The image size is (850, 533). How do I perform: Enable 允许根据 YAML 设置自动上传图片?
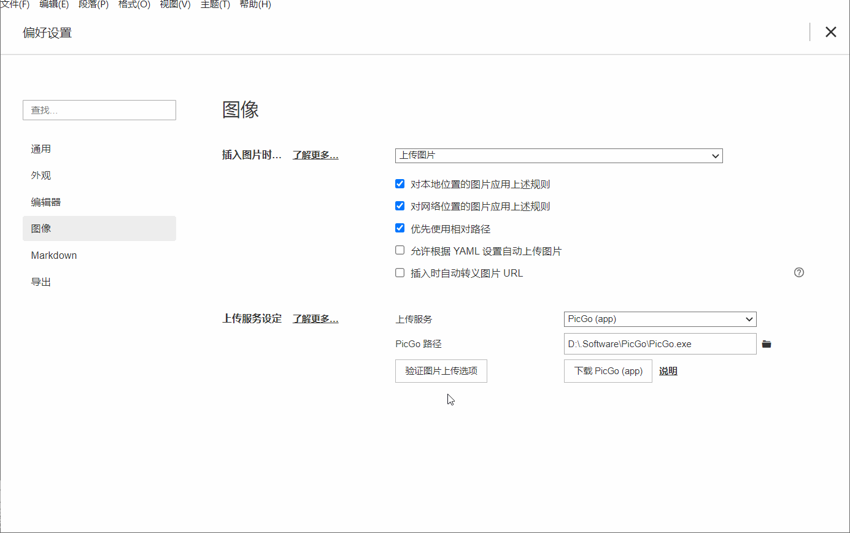tap(400, 250)
